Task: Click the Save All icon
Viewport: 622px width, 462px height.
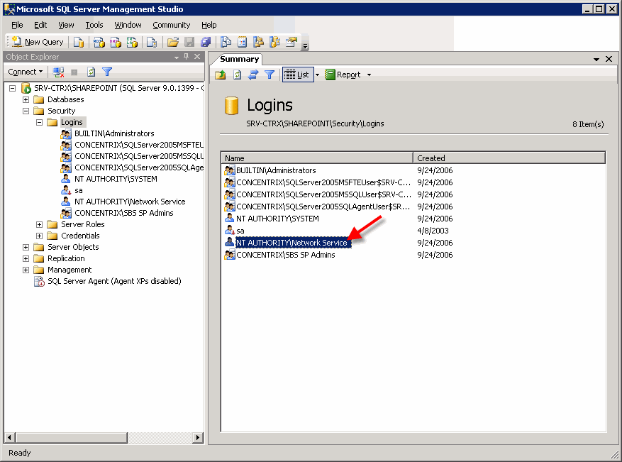Action: (x=206, y=42)
